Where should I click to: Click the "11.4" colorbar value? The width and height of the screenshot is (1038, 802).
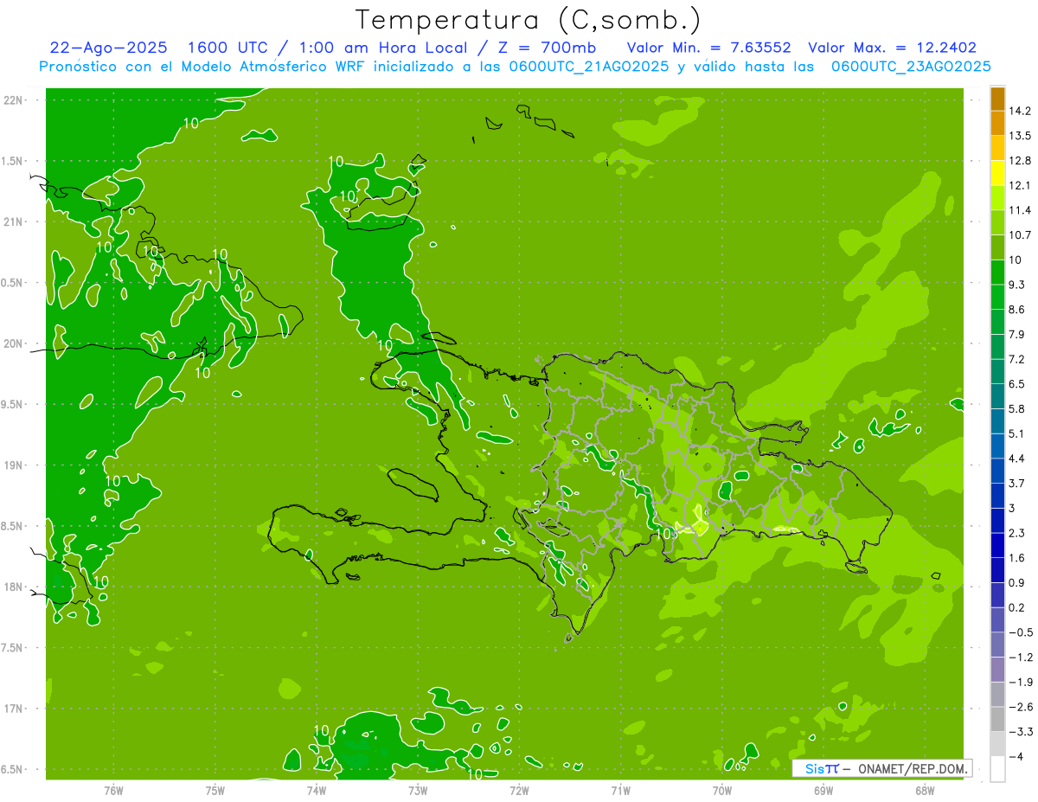tap(1021, 210)
